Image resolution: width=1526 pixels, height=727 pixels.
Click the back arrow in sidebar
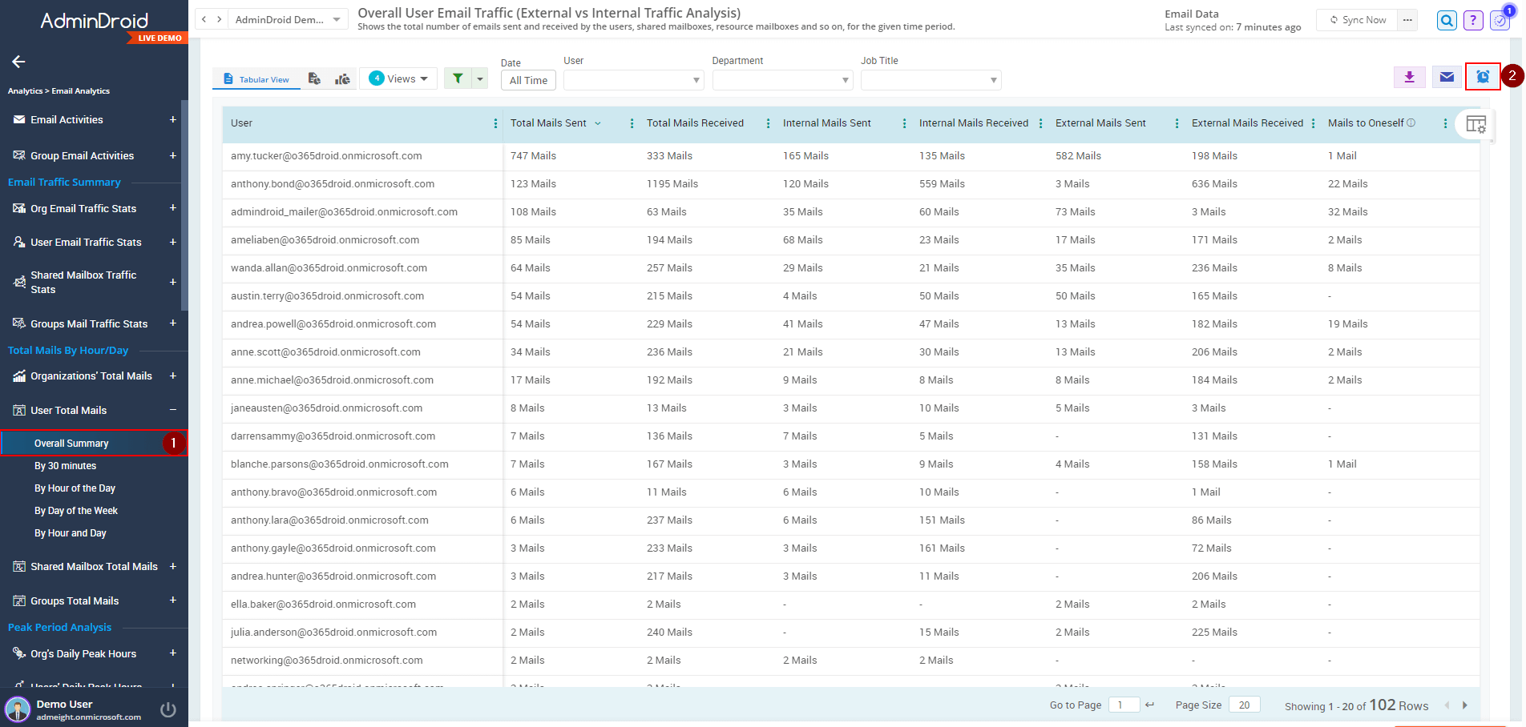tap(18, 62)
